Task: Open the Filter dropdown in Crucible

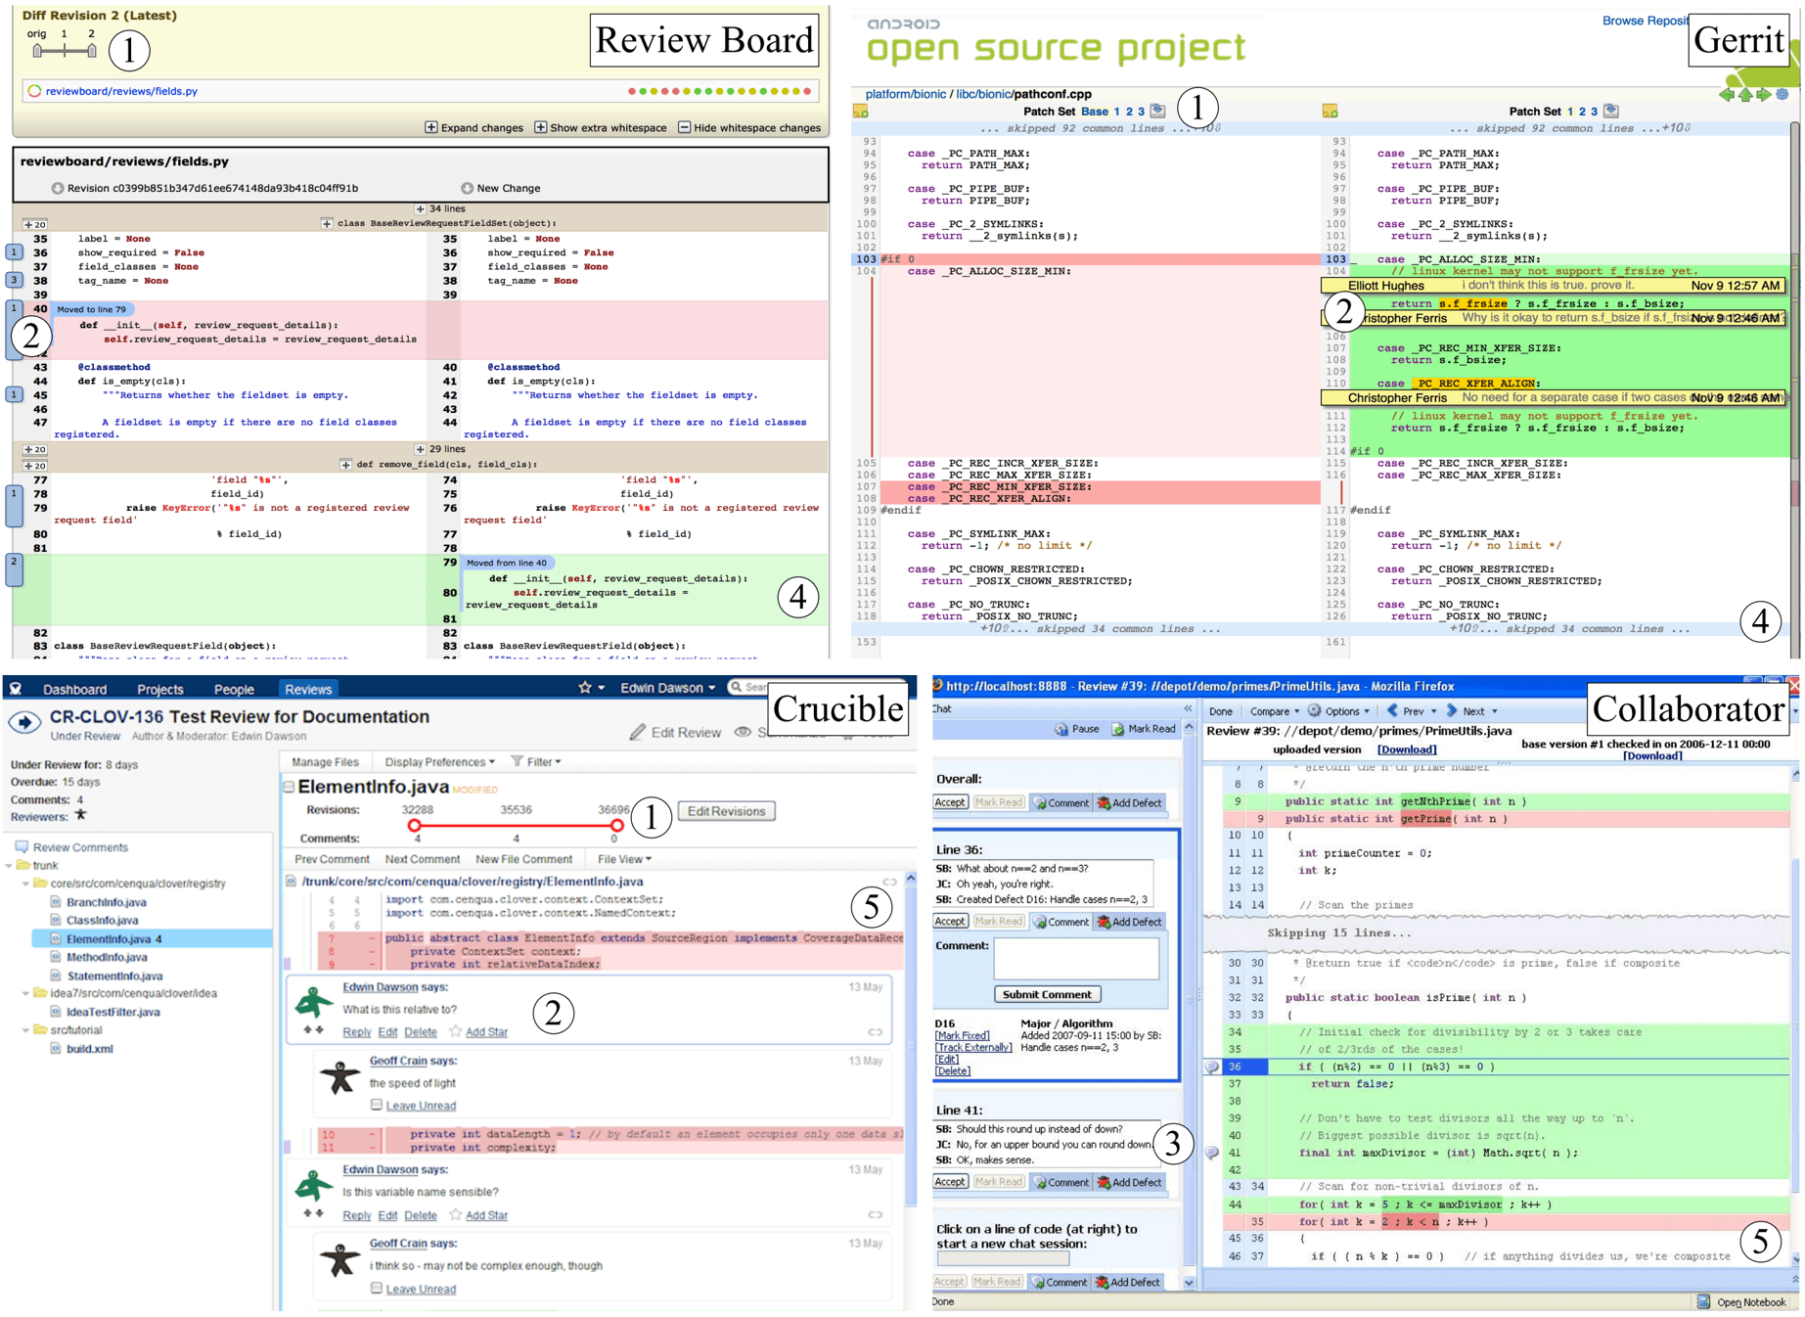Action: 536,761
